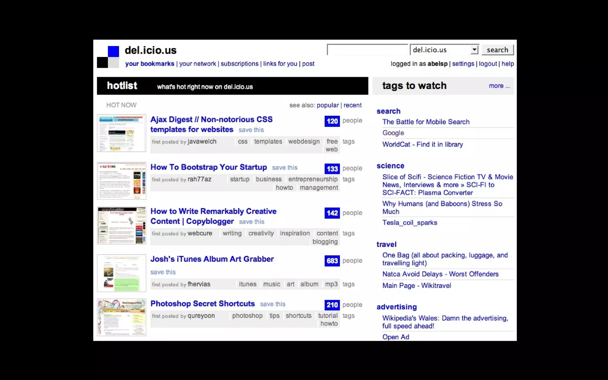Click into the search text field
The width and height of the screenshot is (608, 380).
[367, 50]
